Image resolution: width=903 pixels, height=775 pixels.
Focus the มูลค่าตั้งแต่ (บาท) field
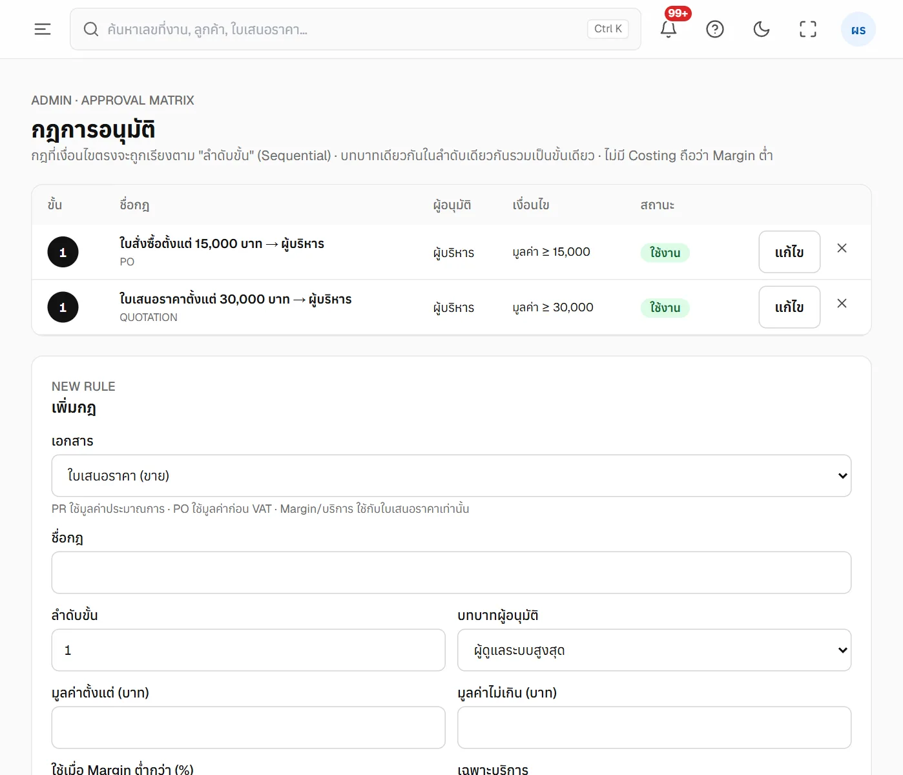click(248, 728)
